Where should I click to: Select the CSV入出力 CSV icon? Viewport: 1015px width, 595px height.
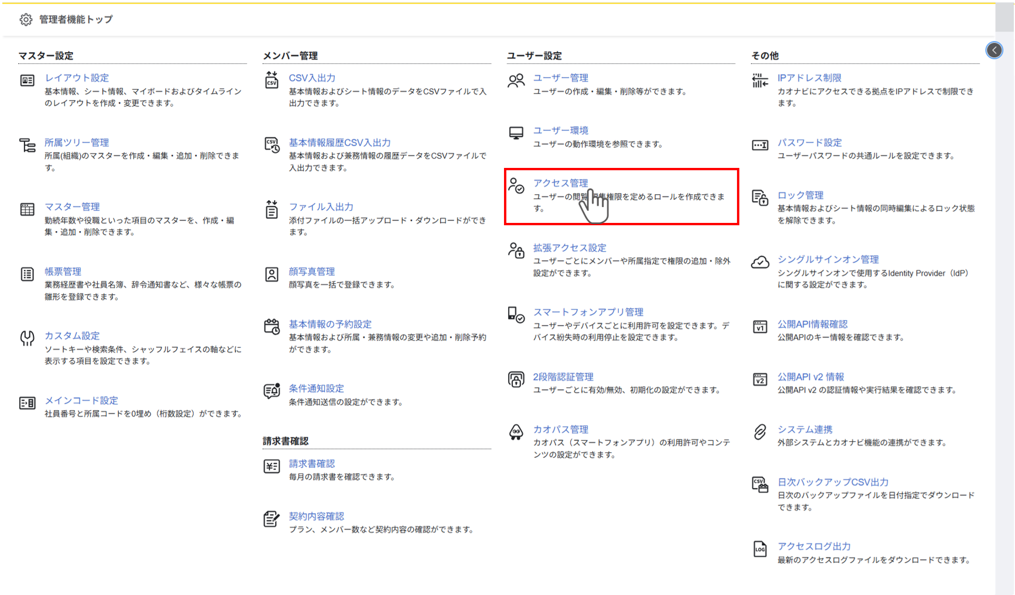point(271,81)
